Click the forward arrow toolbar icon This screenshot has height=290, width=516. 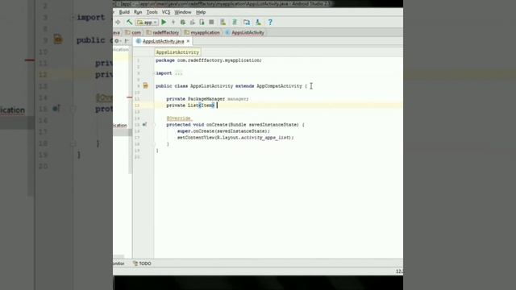tap(118, 22)
